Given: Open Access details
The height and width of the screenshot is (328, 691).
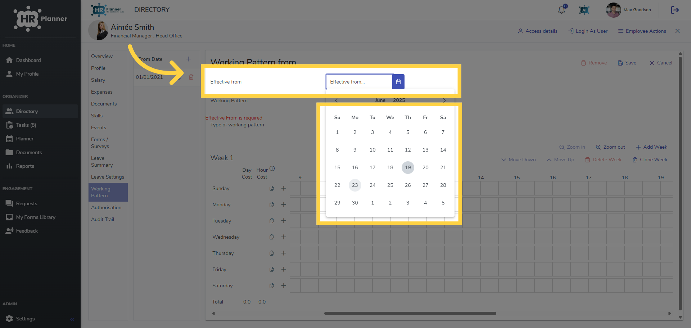Looking at the screenshot, I should tap(538, 31).
